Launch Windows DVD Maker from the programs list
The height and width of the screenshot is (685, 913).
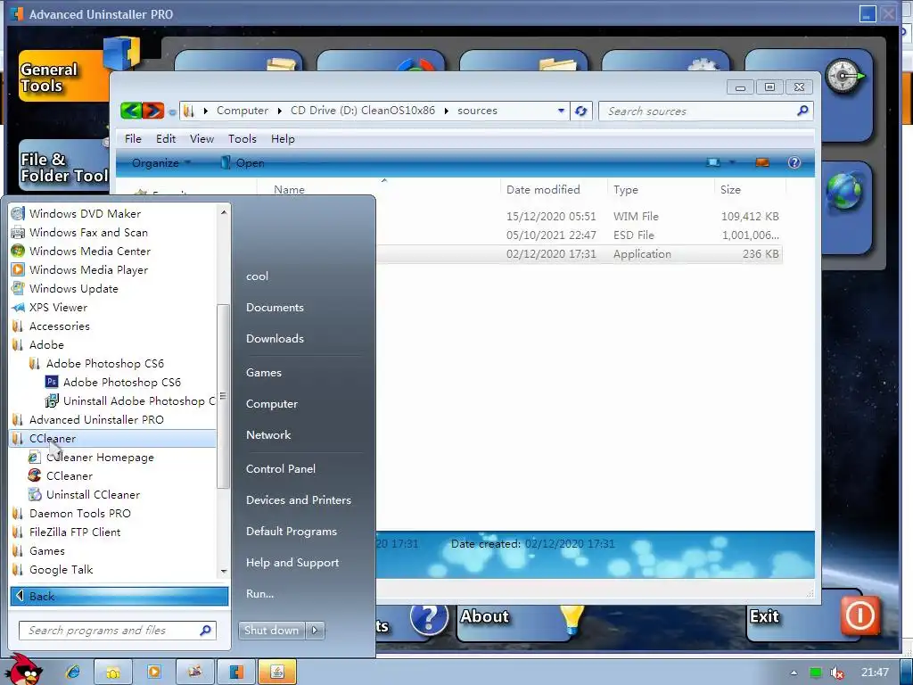85,214
